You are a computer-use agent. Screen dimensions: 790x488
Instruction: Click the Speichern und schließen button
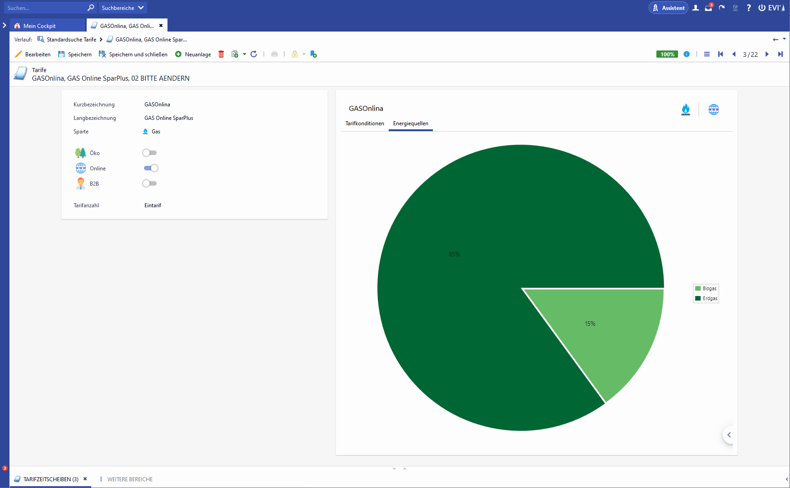(x=133, y=54)
